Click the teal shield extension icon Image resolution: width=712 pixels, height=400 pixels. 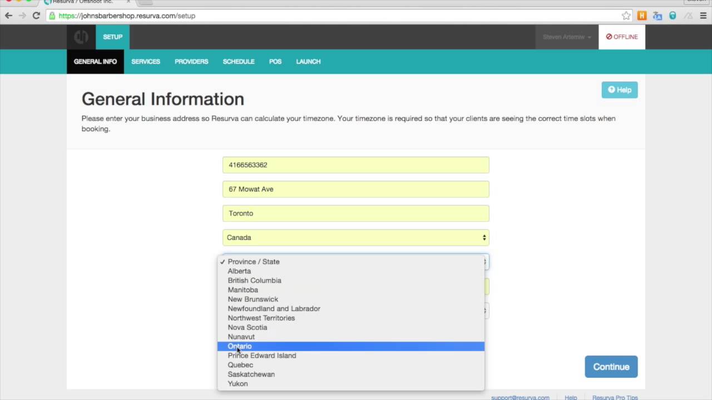pyautogui.click(x=673, y=16)
